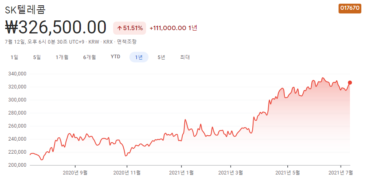Screen dimensions: 365x181
Task: Click the 300,000 y-axis label
Action: [17, 100]
